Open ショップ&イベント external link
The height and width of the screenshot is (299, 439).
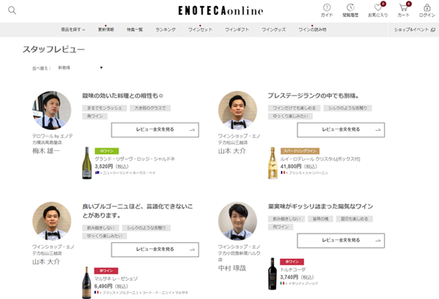pos(414,29)
